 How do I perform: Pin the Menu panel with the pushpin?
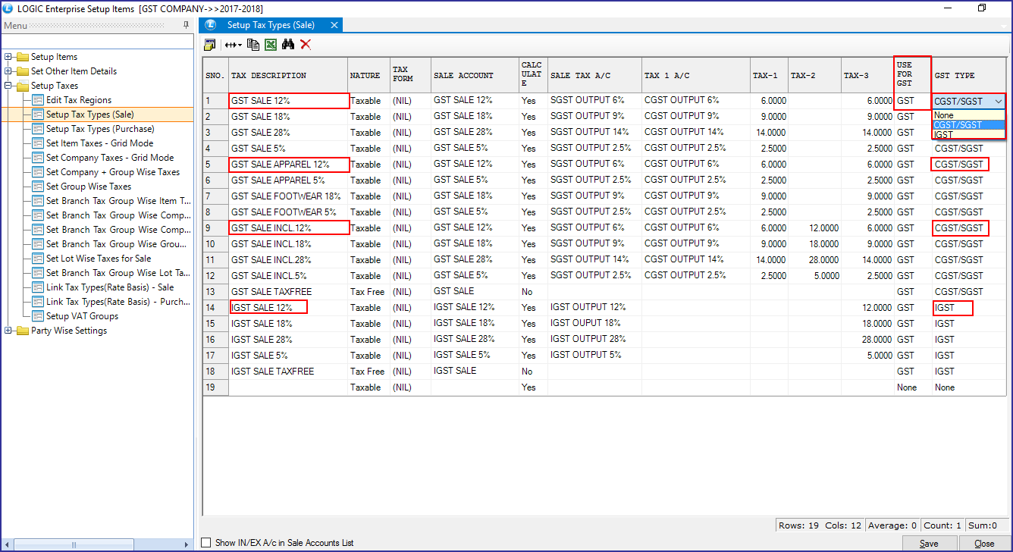[x=187, y=25]
